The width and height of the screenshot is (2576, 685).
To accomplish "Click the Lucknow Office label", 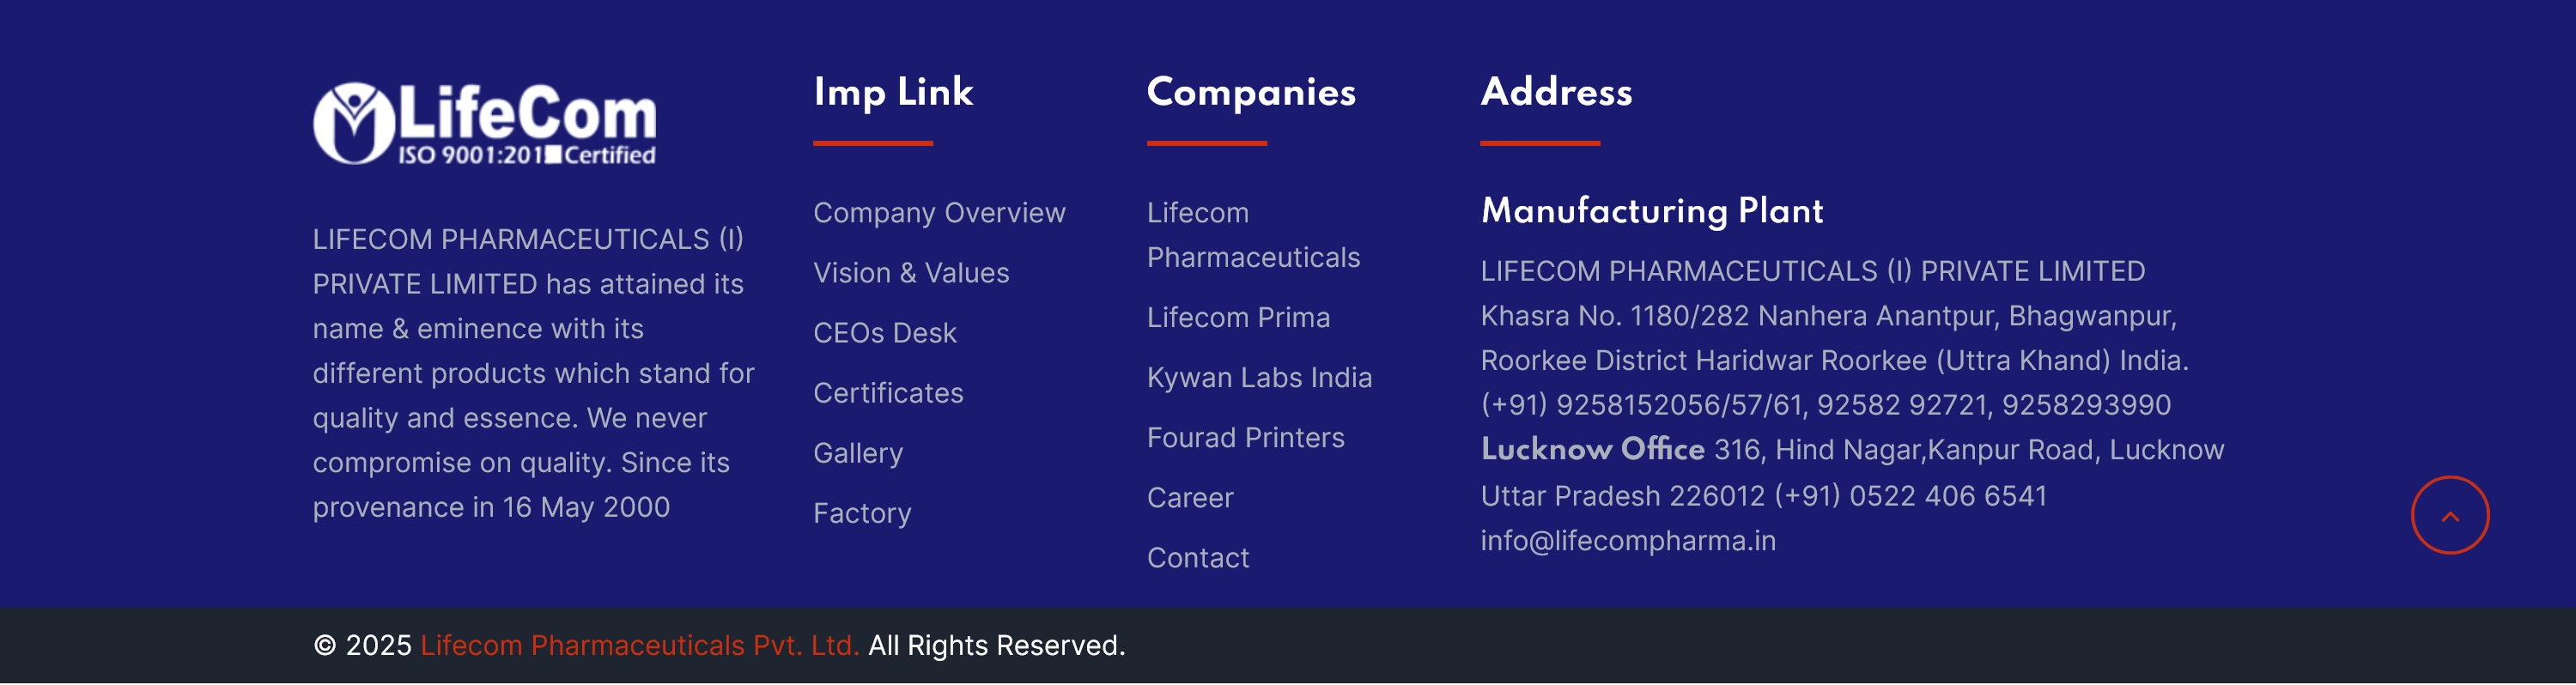I will coord(1592,450).
